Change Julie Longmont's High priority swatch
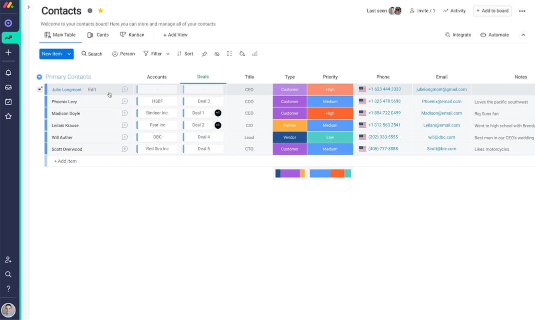Screen dimensions: 535x320 (330, 89)
